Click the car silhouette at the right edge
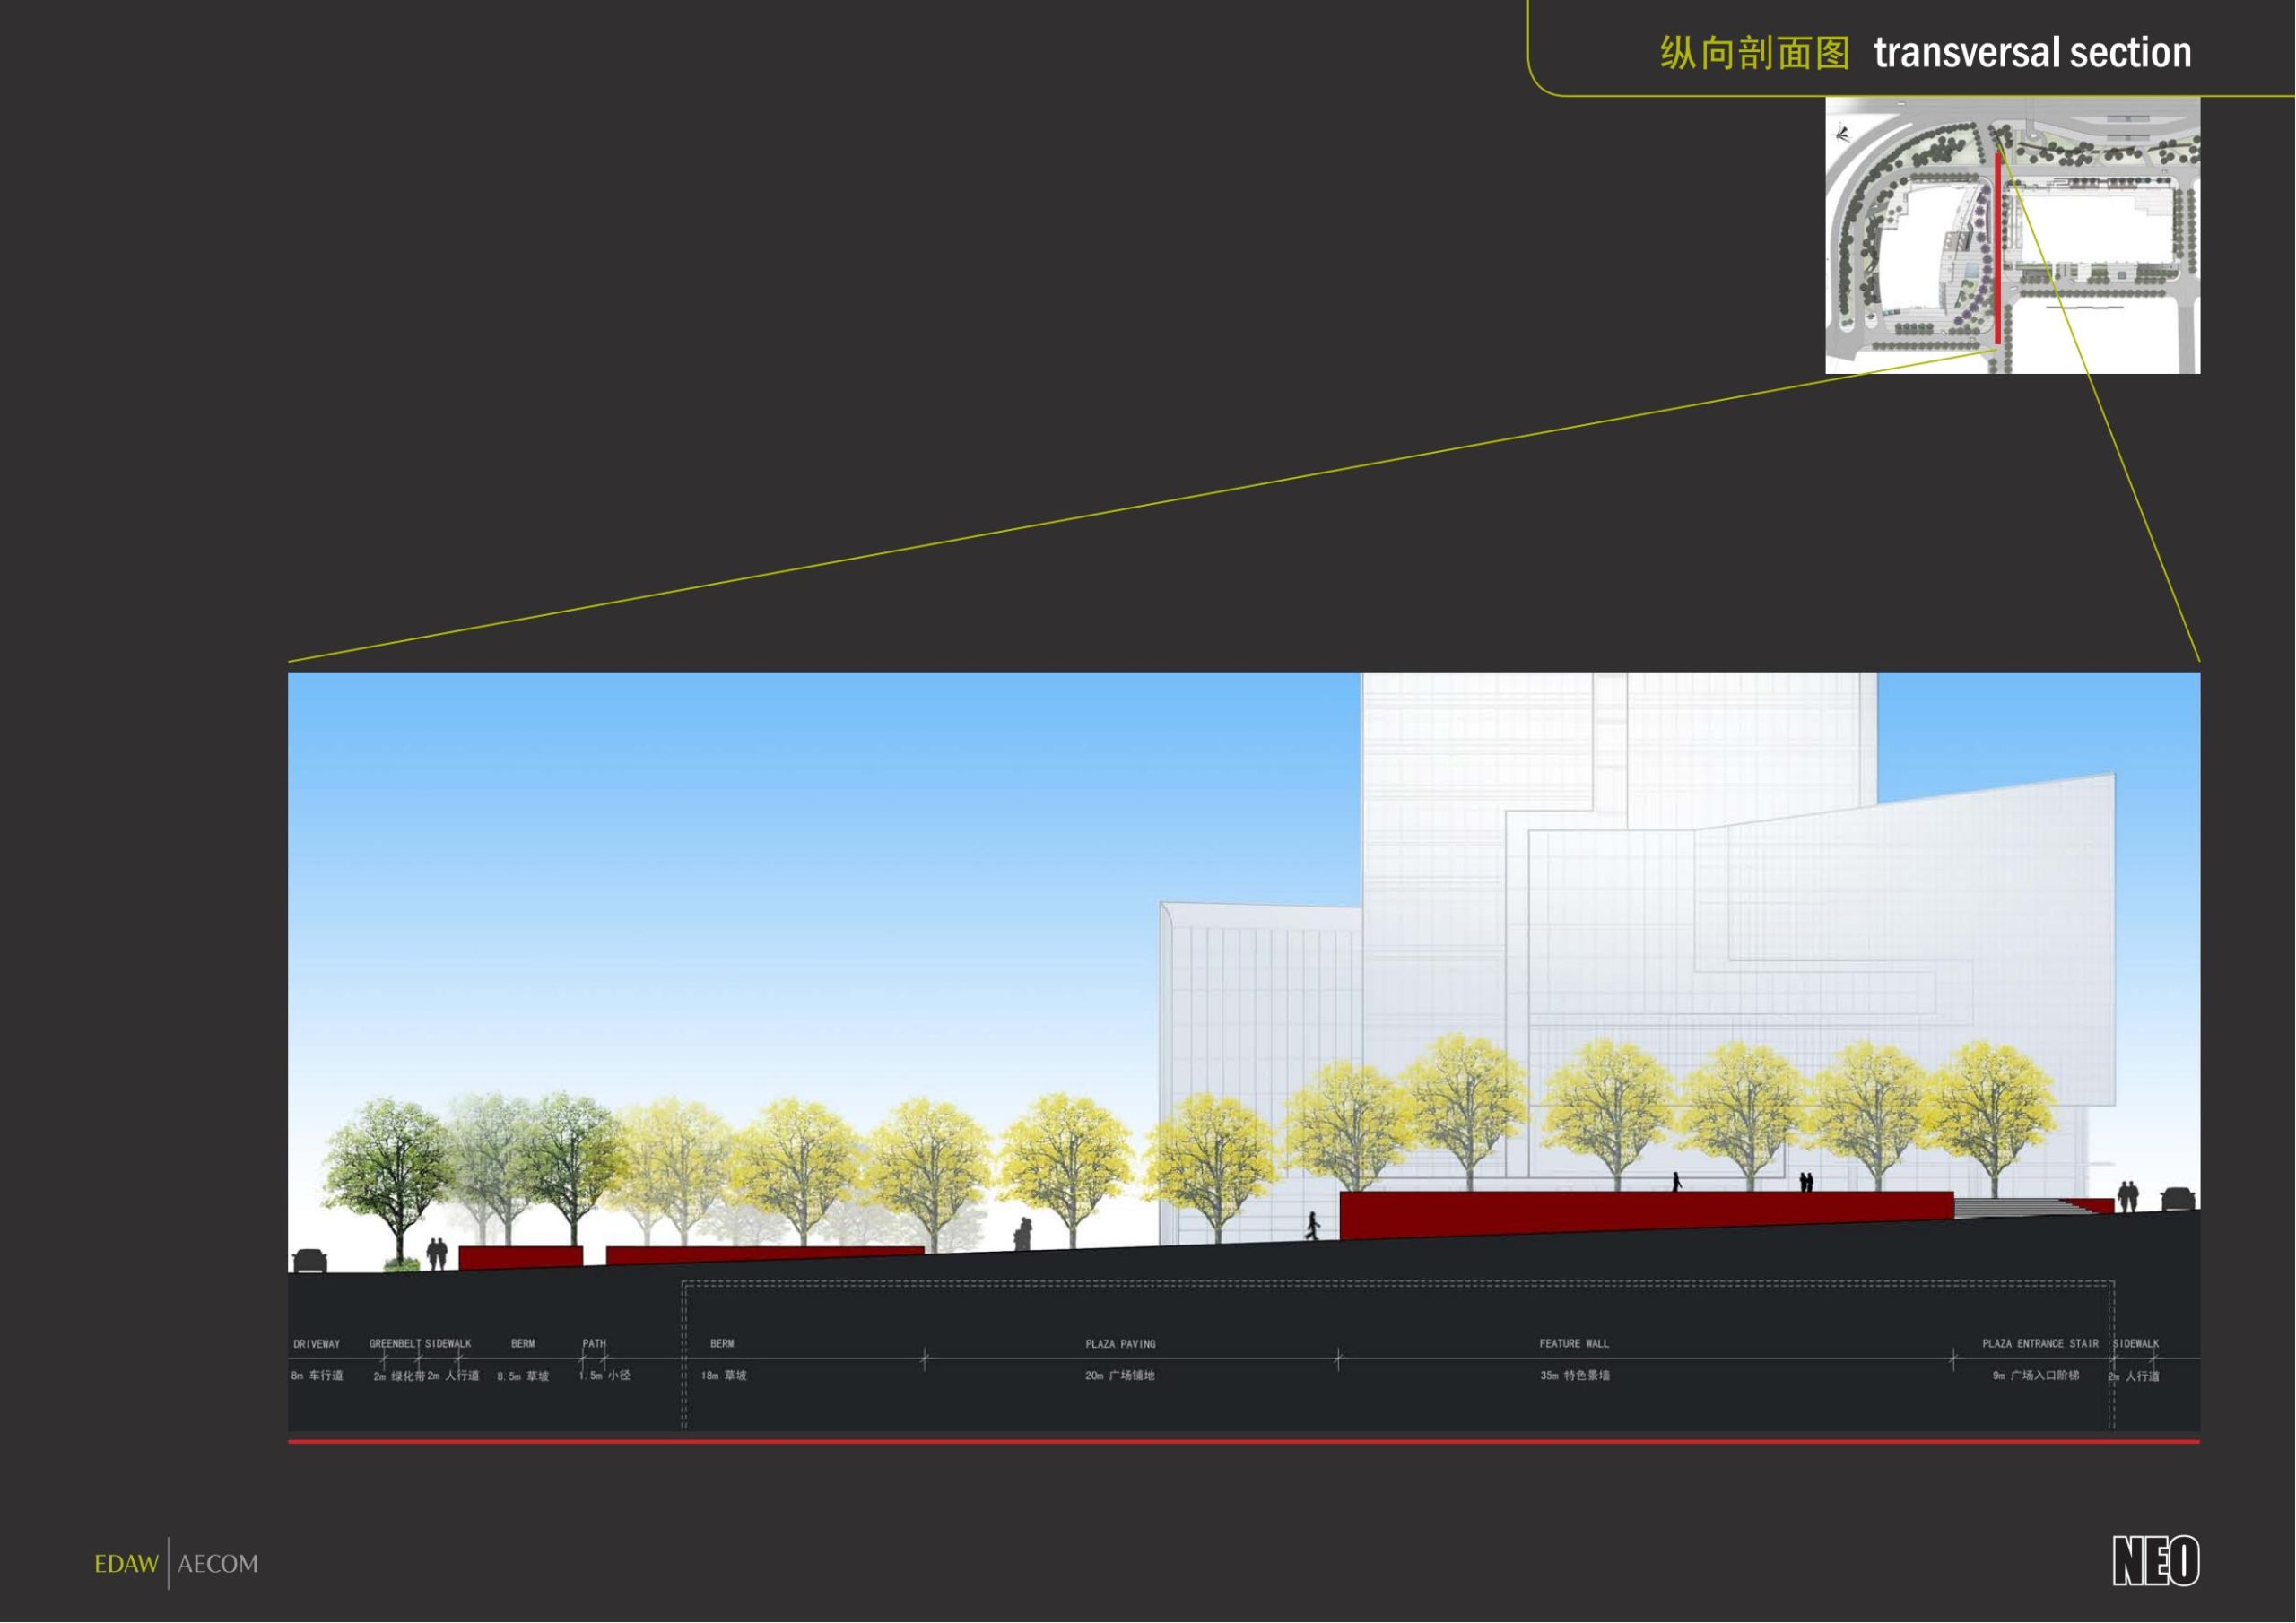2296x1623 pixels. [x=2178, y=1198]
